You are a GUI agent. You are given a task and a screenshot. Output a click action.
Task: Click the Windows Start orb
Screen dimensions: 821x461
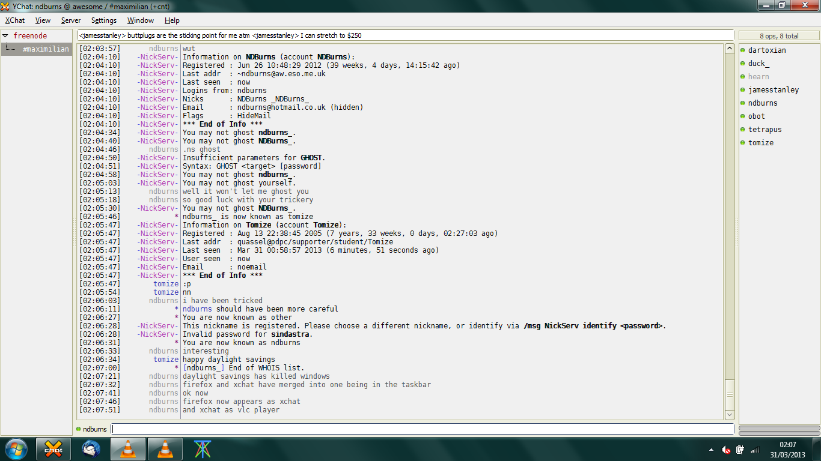coord(16,449)
